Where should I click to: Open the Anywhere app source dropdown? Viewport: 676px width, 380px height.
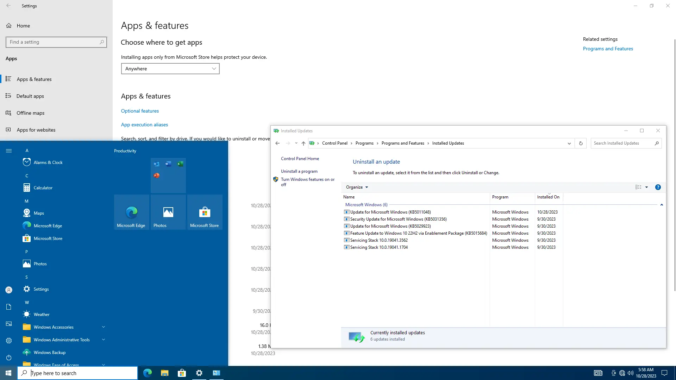[x=170, y=69]
